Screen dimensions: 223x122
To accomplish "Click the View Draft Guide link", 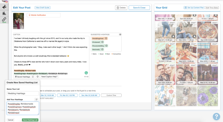I will coord(42,8).
